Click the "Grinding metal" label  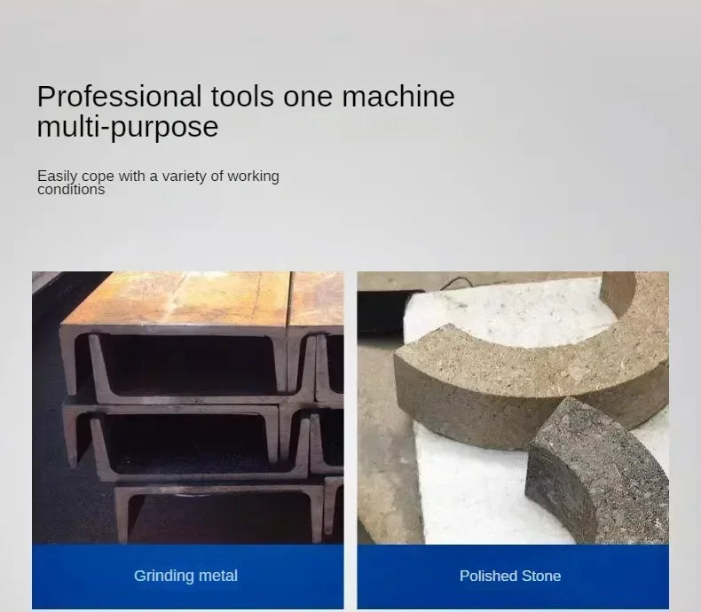click(185, 576)
